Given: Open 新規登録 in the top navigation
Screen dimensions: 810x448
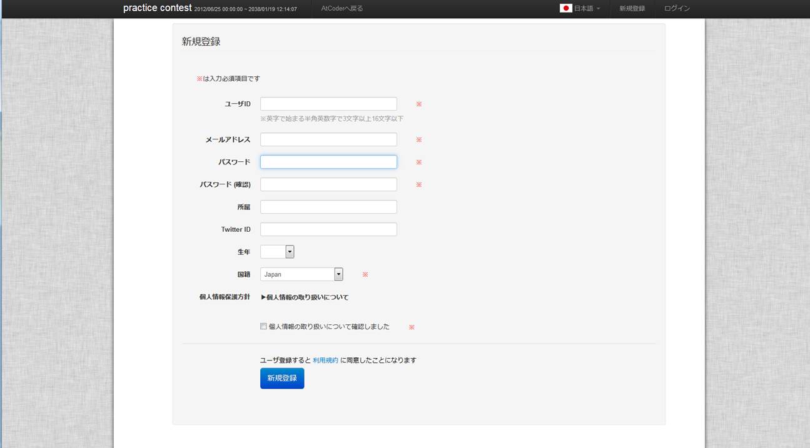Looking at the screenshot, I should click(x=632, y=8).
